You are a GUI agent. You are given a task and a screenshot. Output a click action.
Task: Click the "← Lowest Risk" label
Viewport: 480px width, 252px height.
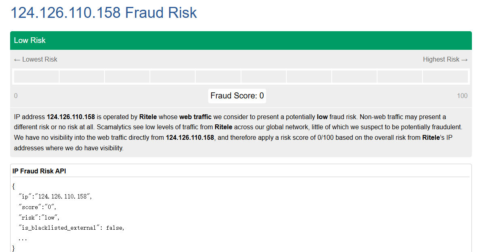click(x=36, y=60)
